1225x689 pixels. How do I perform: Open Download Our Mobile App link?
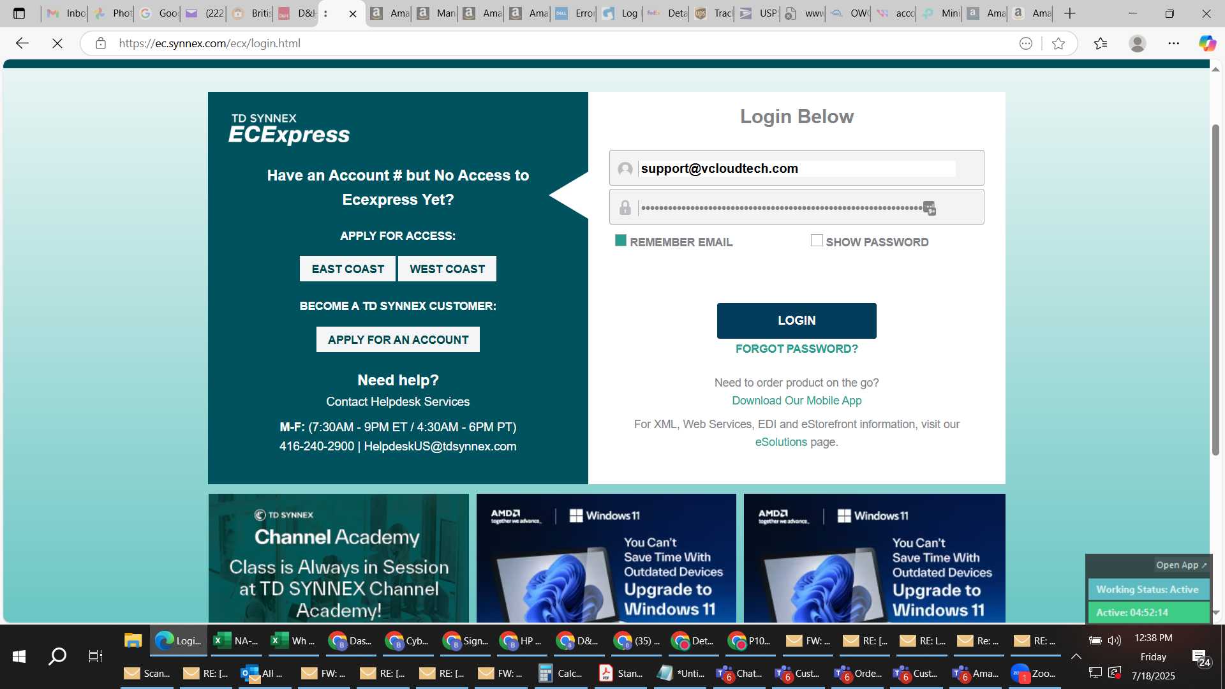(796, 401)
